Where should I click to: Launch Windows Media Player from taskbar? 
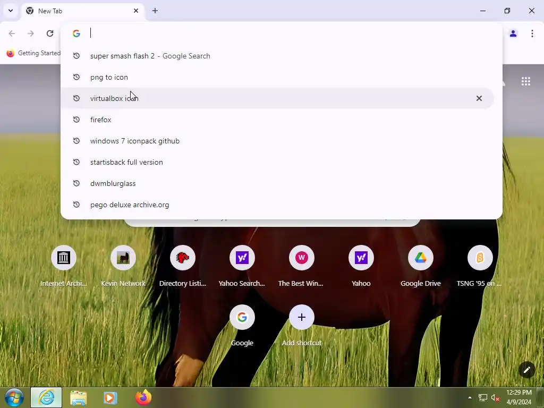click(110, 397)
